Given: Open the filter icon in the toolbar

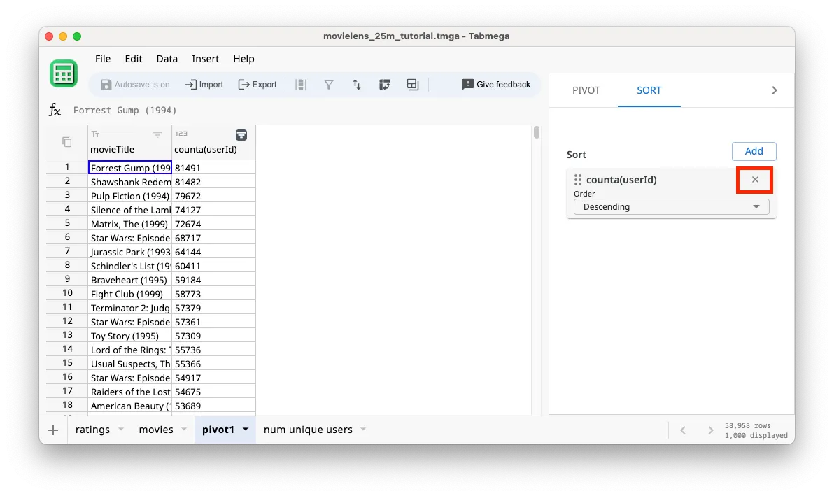Looking at the screenshot, I should click(328, 84).
